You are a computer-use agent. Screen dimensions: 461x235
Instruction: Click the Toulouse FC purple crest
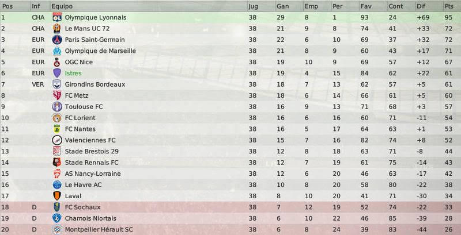[56, 107]
